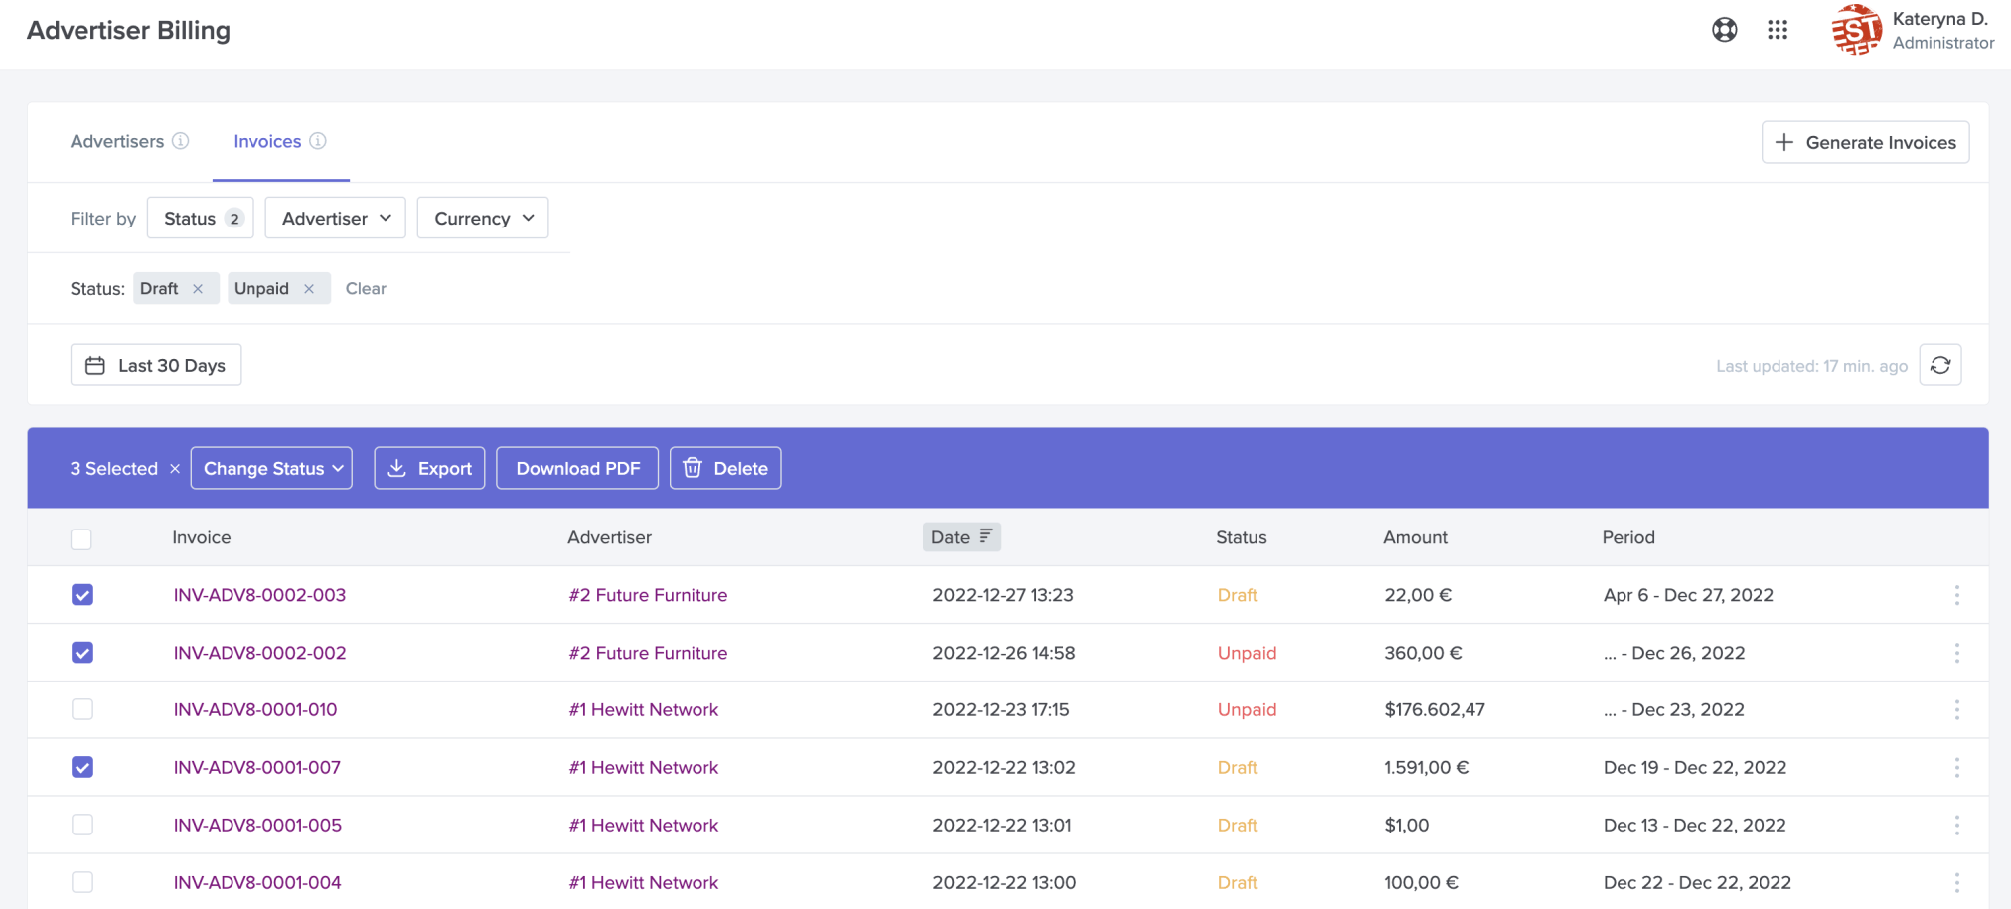Open #2 Future Furniture in 0002-003 row

(x=648, y=595)
